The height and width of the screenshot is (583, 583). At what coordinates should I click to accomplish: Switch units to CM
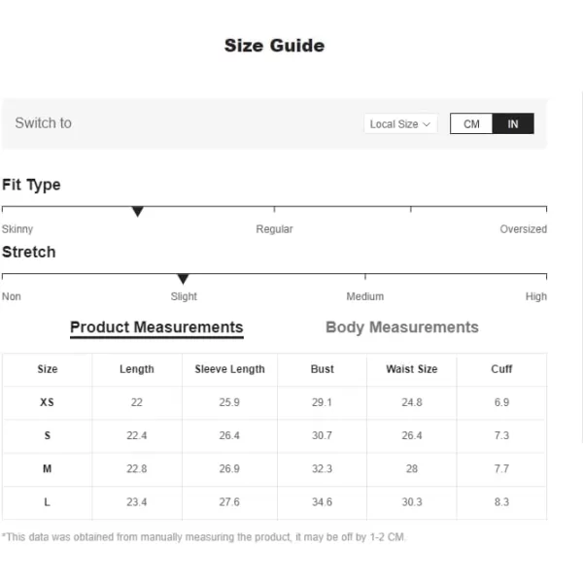(471, 123)
